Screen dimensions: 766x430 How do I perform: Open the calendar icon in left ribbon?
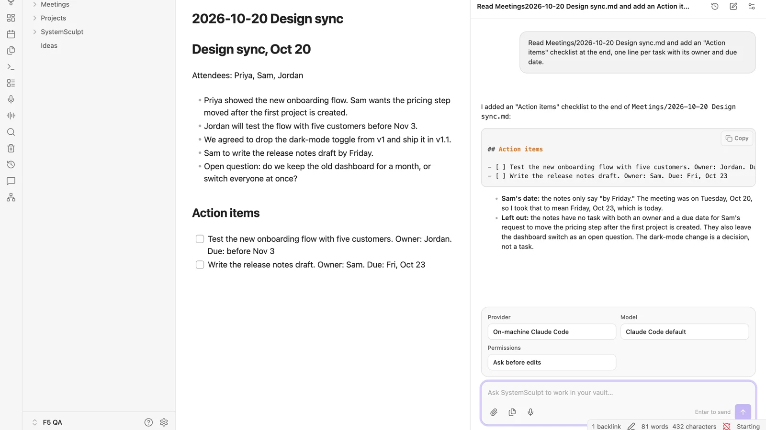tap(11, 34)
